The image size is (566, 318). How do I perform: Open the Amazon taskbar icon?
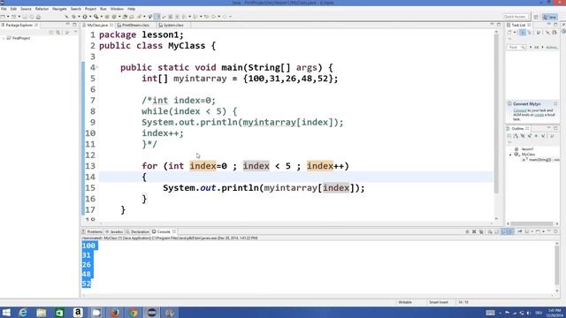(78, 312)
